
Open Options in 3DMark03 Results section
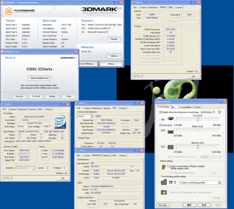114,56
